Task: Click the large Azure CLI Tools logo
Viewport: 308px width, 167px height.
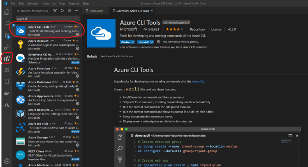Action: point(101,33)
